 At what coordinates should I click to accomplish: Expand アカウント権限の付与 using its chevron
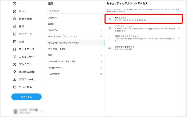[179, 48]
